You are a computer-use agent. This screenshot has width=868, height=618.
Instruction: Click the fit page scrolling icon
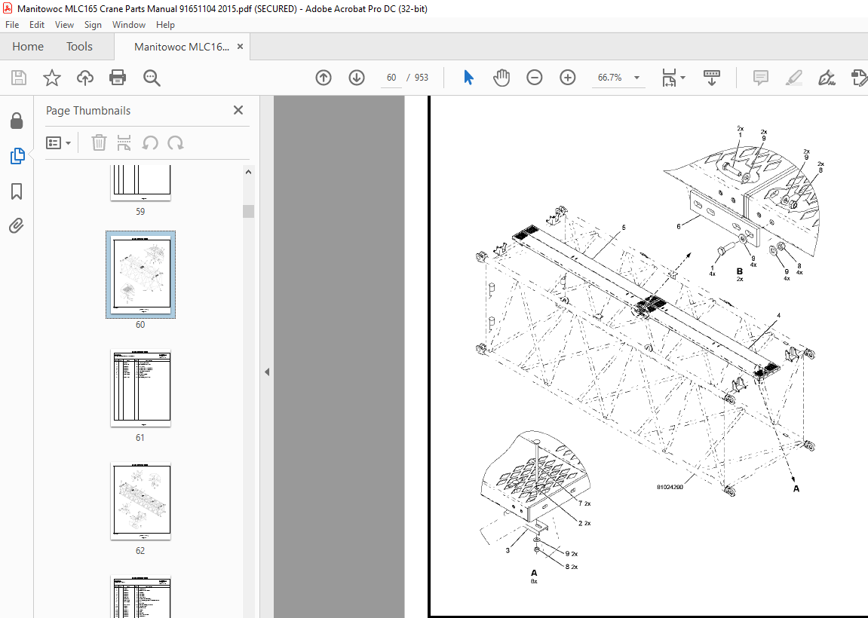coord(669,78)
